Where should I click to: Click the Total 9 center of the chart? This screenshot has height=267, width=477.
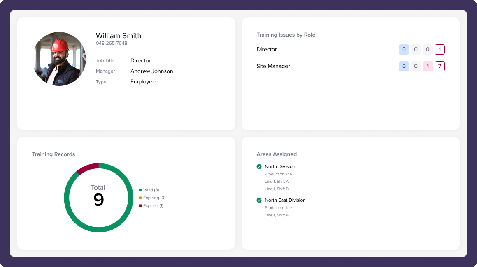[x=98, y=196]
